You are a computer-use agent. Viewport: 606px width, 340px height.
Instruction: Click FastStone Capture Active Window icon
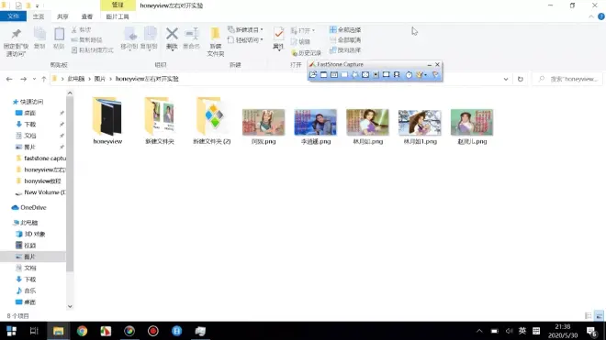(324, 75)
